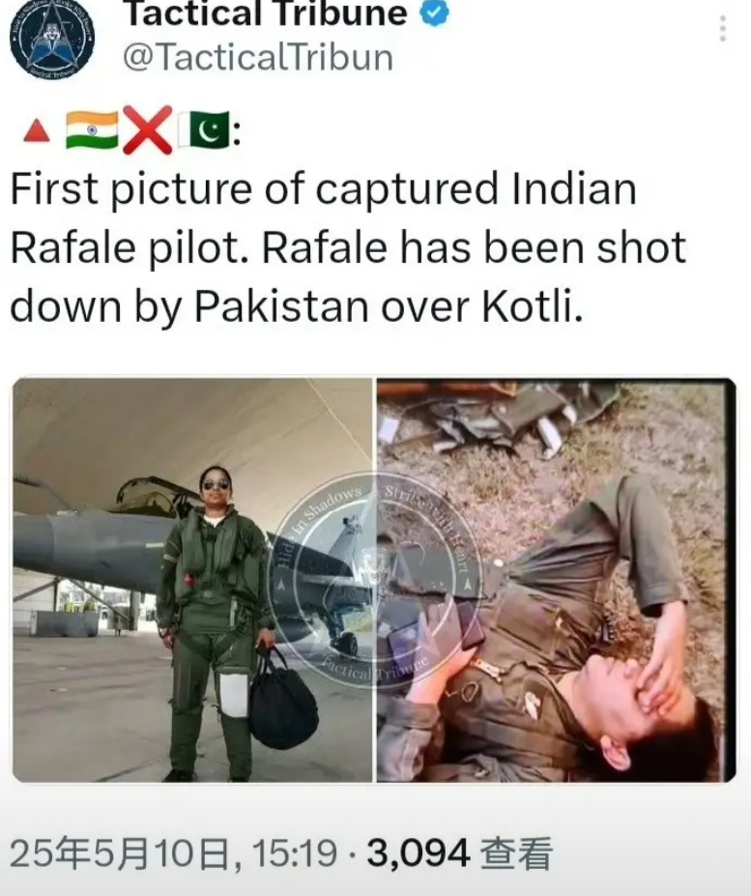Open the right photo of pilot on ground
The height and width of the screenshot is (896, 751).
556,580
